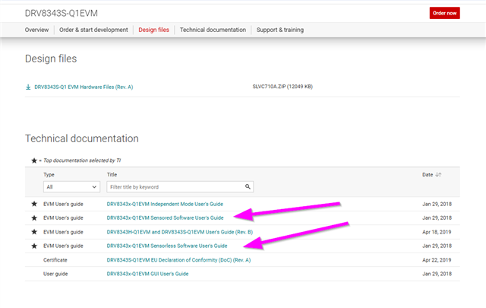Image resolution: width=486 pixels, height=308 pixels.
Task: Click the star beside Sensorless Software User's Guide
Action: pyautogui.click(x=34, y=246)
